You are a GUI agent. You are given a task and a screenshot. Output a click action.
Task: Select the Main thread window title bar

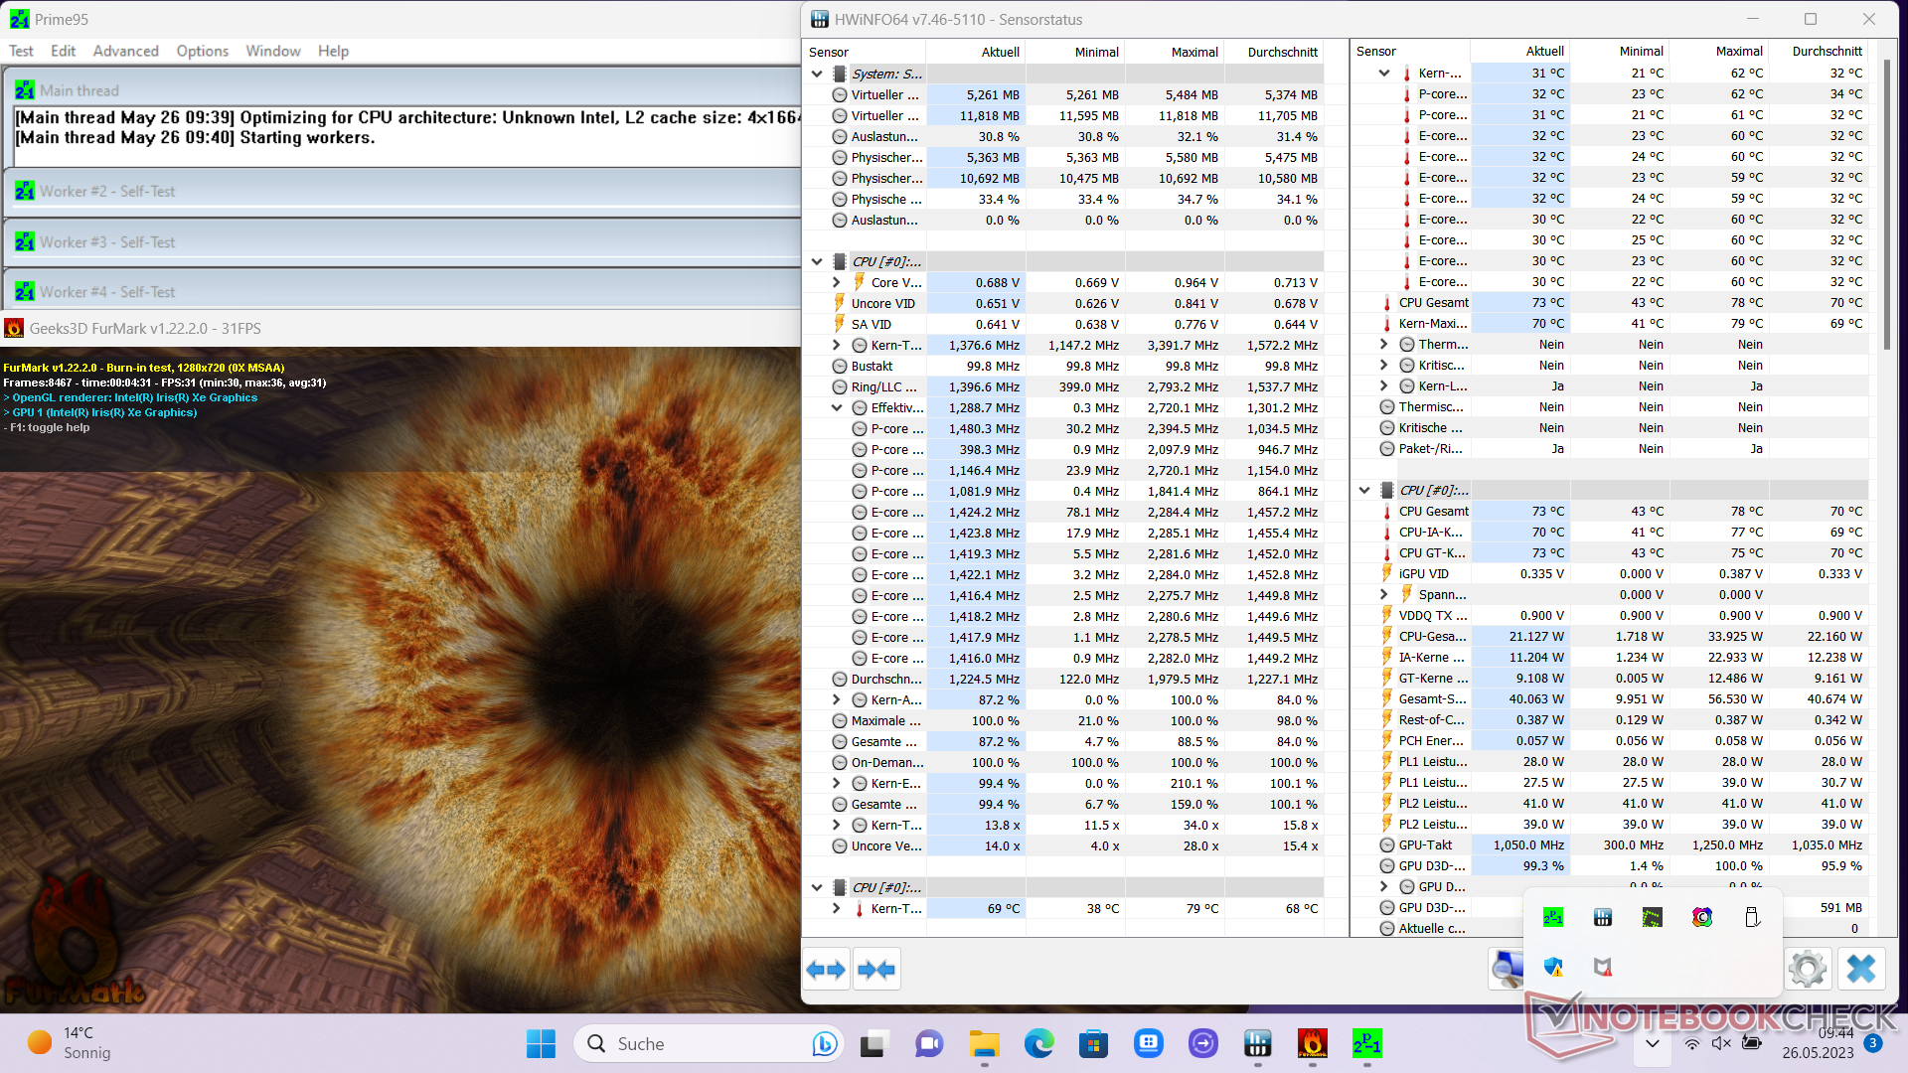[x=402, y=90]
